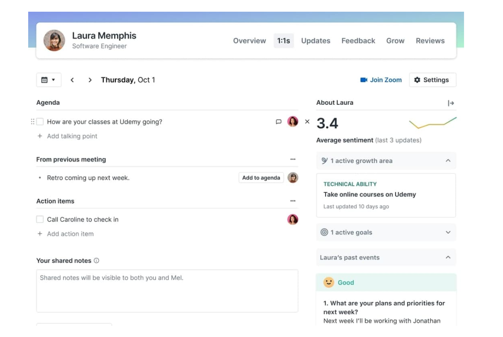The height and width of the screenshot is (337, 503).
Task: Go to the previous meeting date
Action: click(72, 80)
